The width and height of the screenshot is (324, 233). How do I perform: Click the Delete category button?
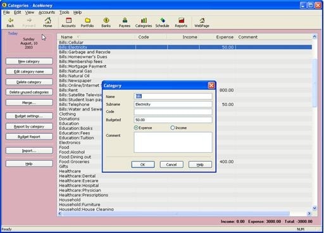(x=29, y=82)
